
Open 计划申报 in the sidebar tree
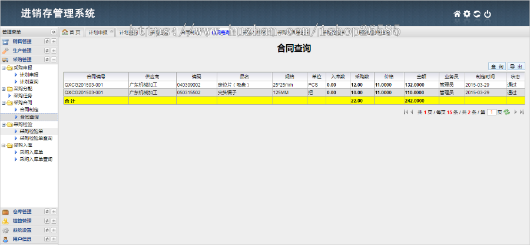pos(29,75)
